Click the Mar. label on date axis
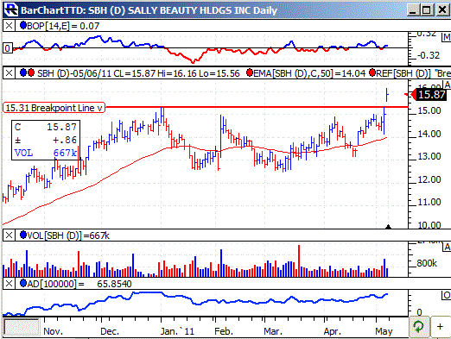The height and width of the screenshot is (339, 451). pyautogui.click(x=273, y=331)
